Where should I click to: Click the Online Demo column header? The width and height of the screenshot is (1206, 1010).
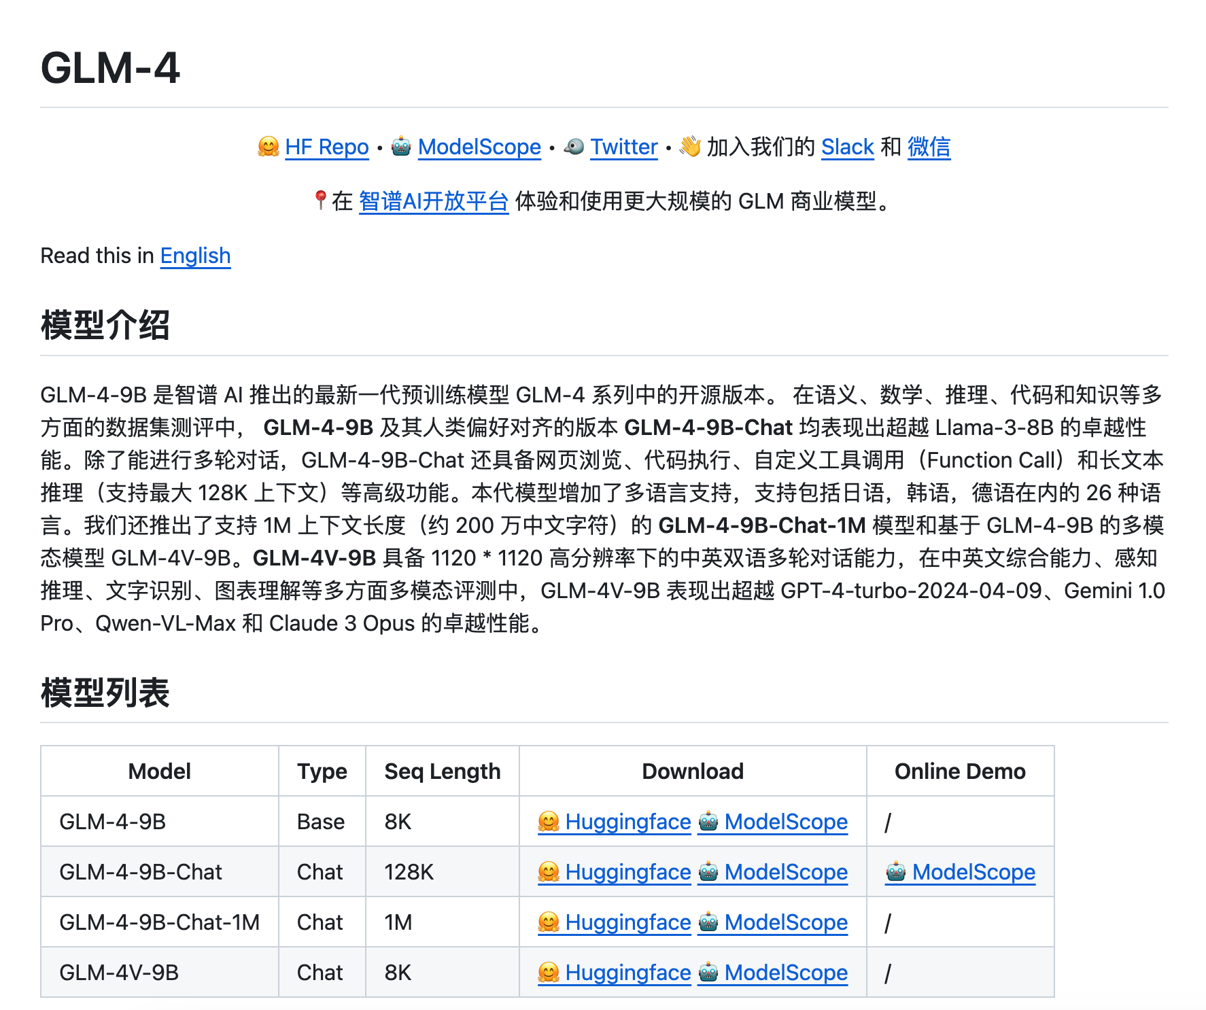[960, 771]
